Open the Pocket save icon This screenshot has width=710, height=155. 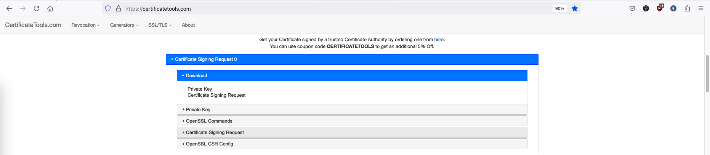(x=632, y=8)
